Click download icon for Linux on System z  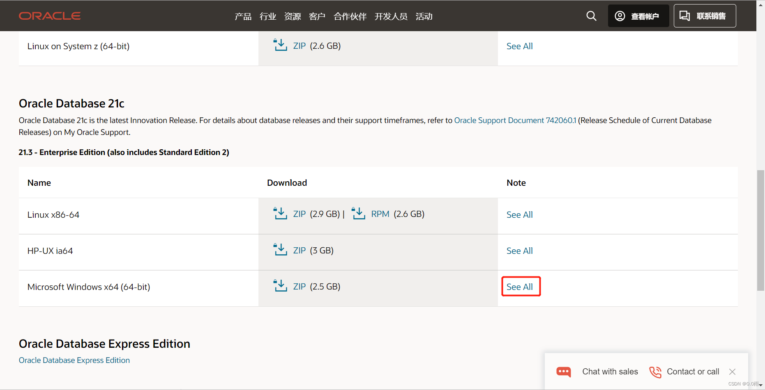coord(280,45)
